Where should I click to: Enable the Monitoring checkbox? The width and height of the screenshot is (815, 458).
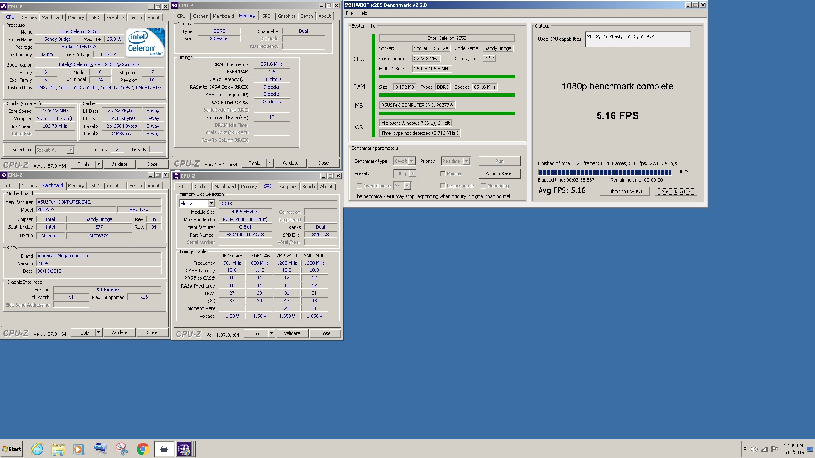tap(483, 186)
